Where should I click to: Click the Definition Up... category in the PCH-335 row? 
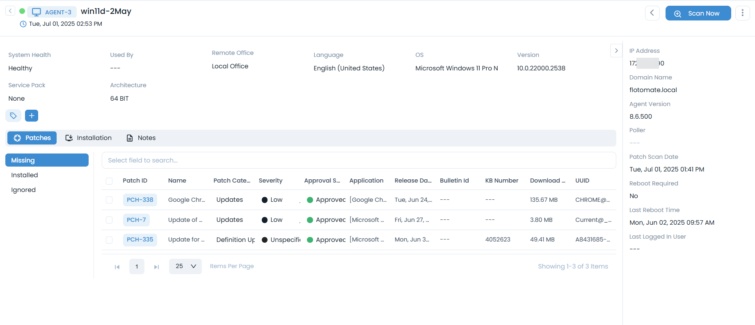(236, 240)
